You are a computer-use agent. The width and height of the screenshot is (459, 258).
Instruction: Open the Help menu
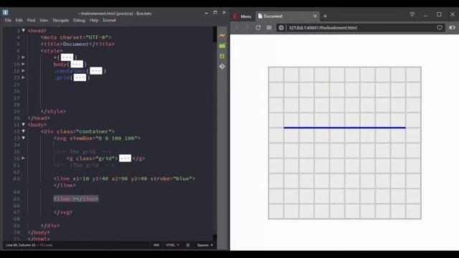[x=94, y=20]
